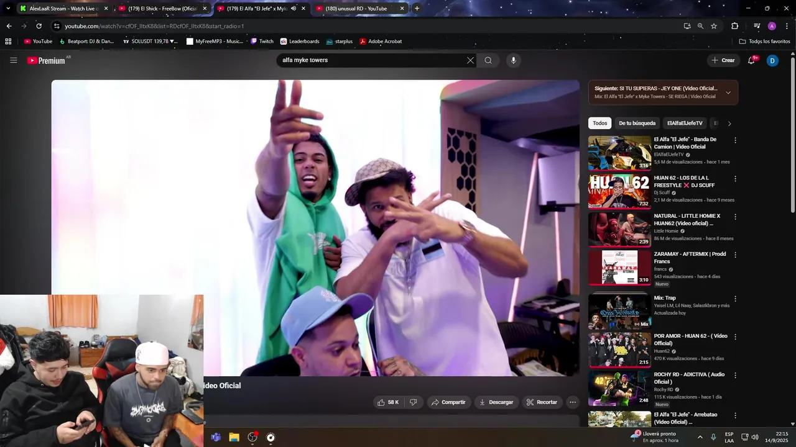This screenshot has width=796, height=447.
Task: Open the Mix: Trap playlist thumbnail
Action: click(x=619, y=311)
